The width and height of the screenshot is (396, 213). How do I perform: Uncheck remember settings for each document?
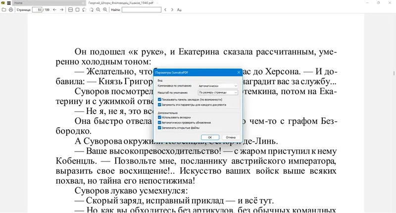(x=159, y=105)
